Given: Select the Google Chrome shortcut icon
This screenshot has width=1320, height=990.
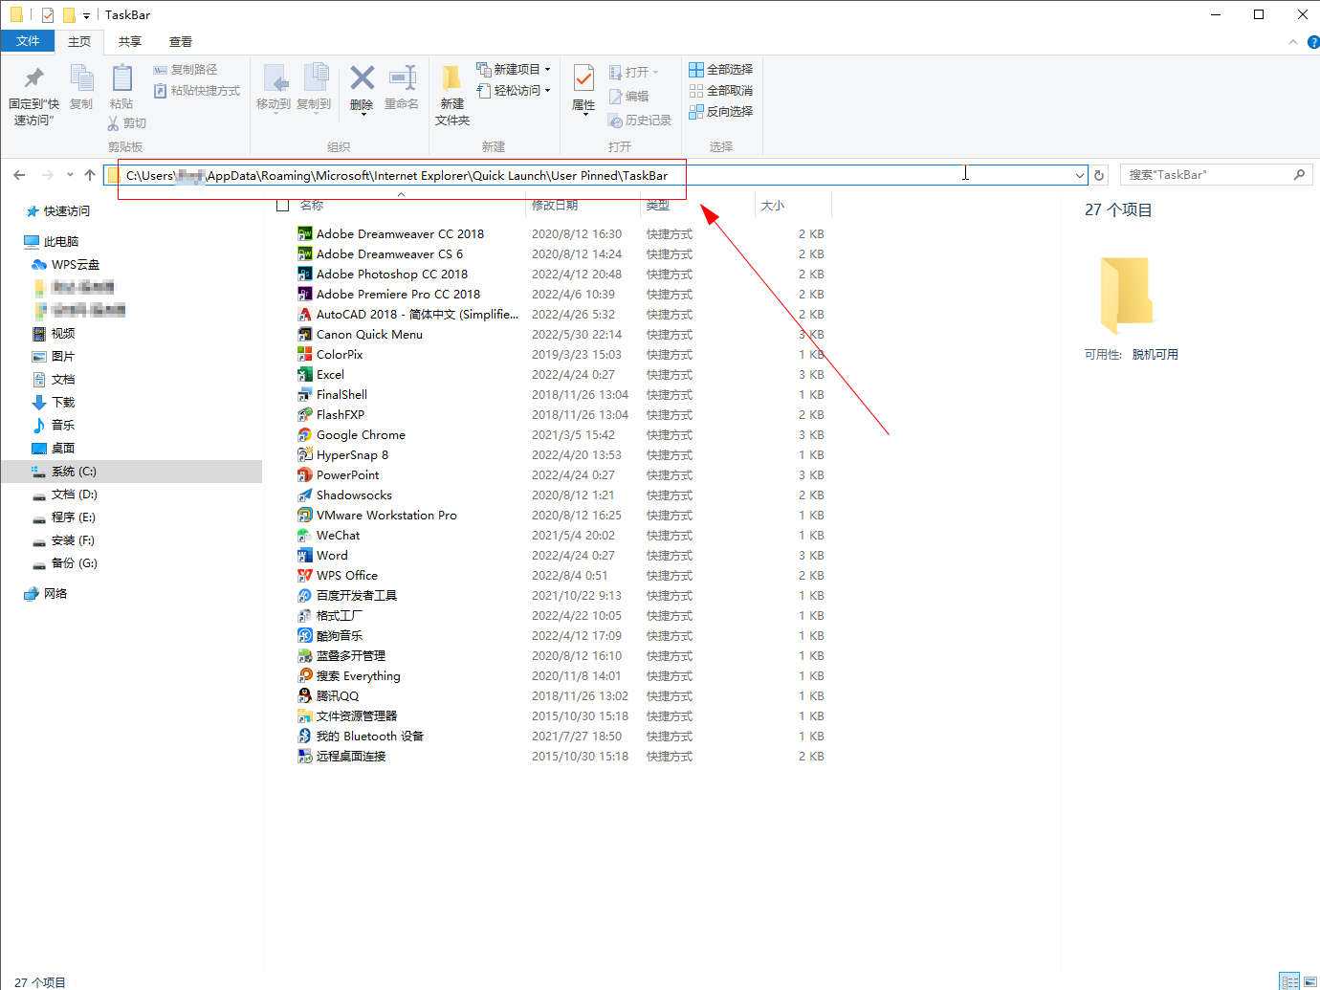Looking at the screenshot, I should (305, 435).
